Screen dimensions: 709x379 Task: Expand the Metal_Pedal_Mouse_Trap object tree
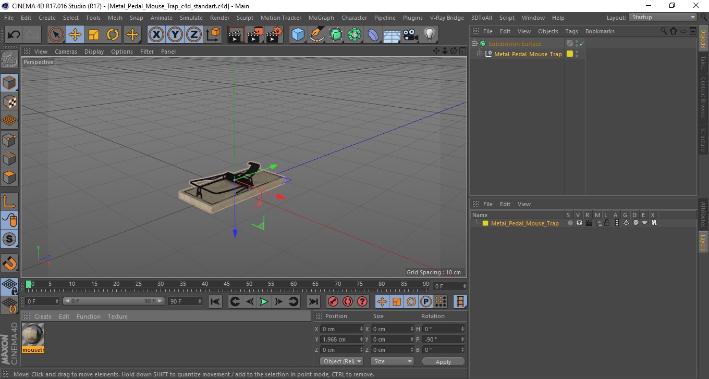coord(480,54)
